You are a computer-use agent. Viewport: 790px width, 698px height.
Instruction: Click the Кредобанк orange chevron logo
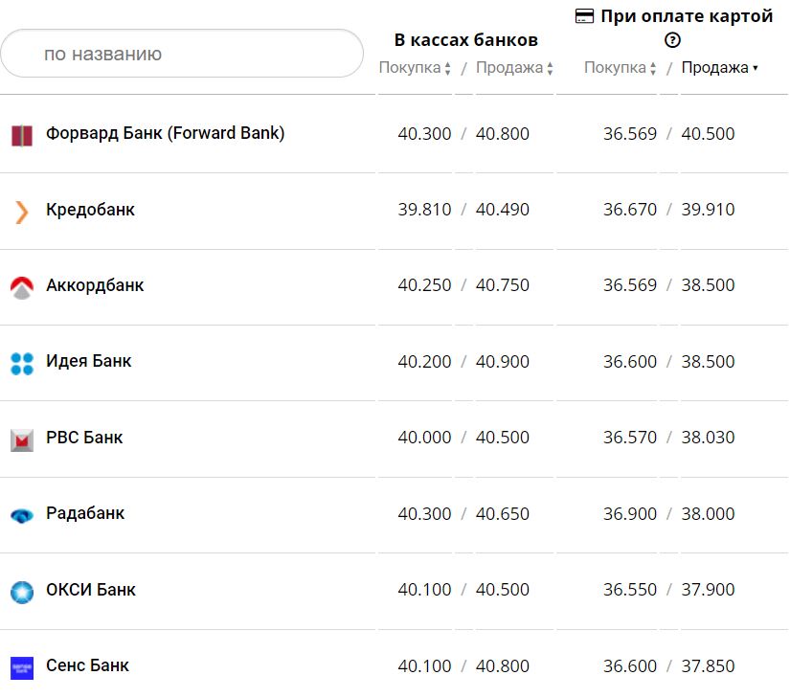(21, 211)
